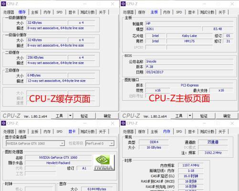This screenshot has width=239, height=191.
Task: Close the top-left CPU-Z cache window
Action: click(113, 4)
